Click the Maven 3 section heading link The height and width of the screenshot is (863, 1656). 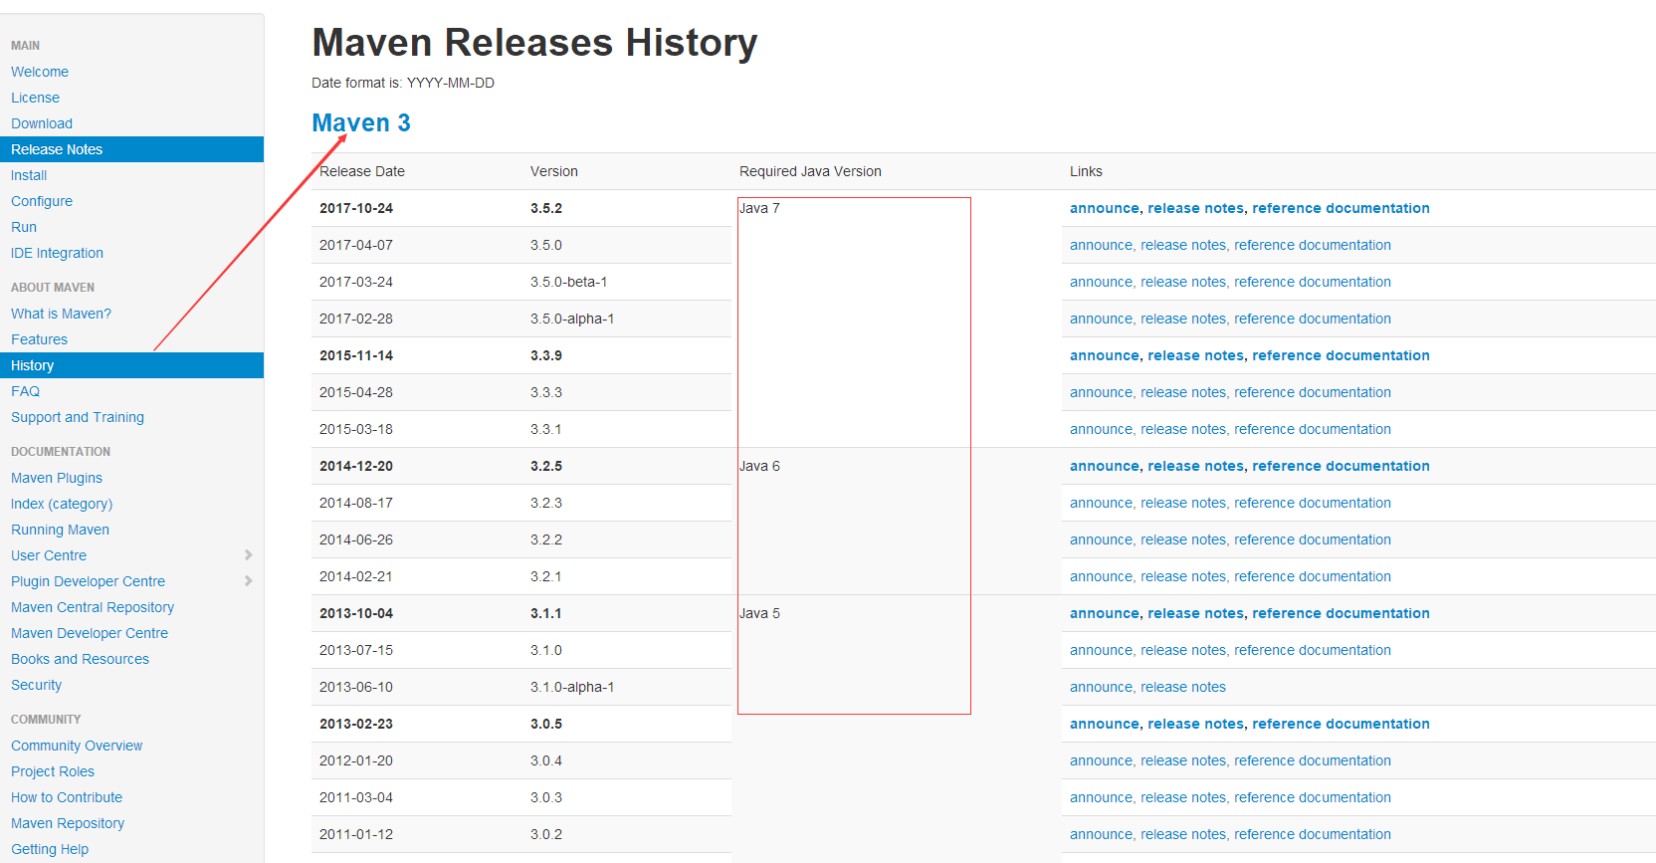click(x=361, y=122)
